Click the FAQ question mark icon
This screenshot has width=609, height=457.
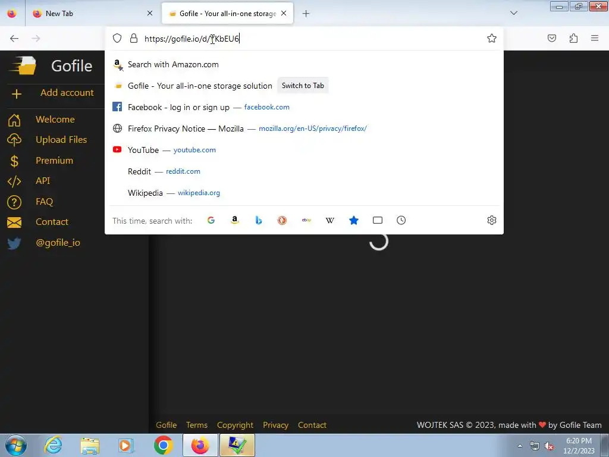[x=14, y=202]
